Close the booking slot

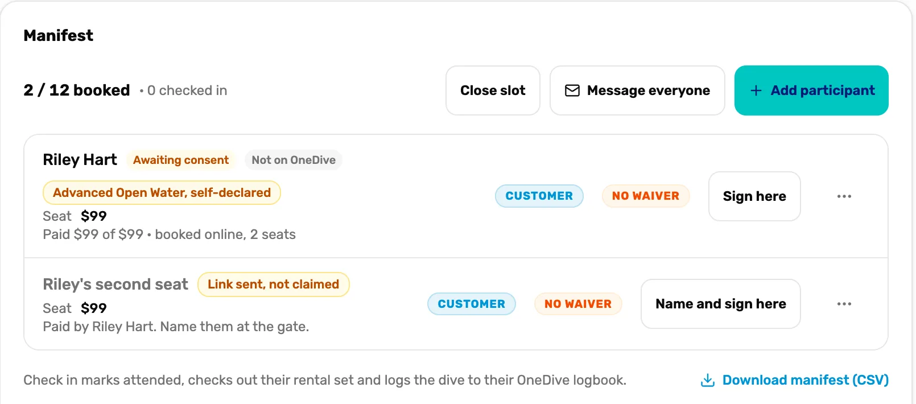[493, 90]
